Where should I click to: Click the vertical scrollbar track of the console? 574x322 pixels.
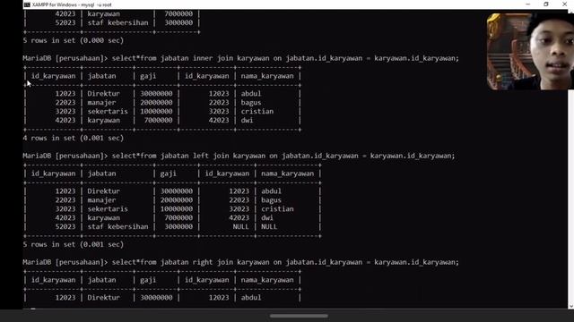571,197
